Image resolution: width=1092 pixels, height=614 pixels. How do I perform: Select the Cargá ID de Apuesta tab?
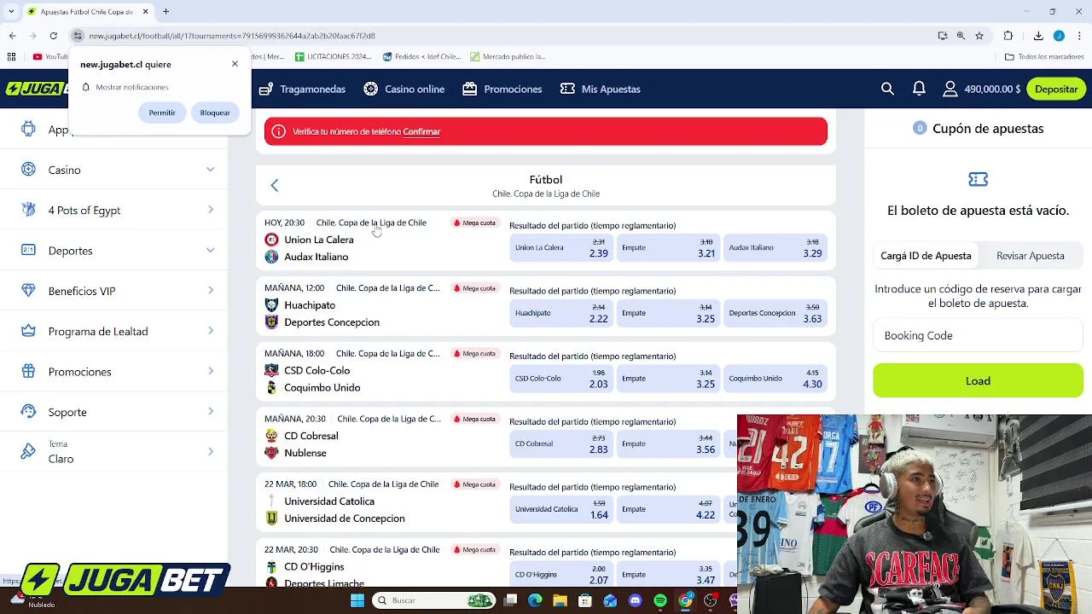(x=926, y=256)
